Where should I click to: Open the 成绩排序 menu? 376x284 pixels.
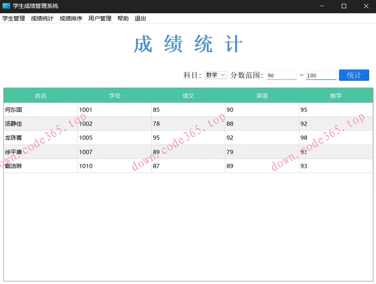point(71,19)
